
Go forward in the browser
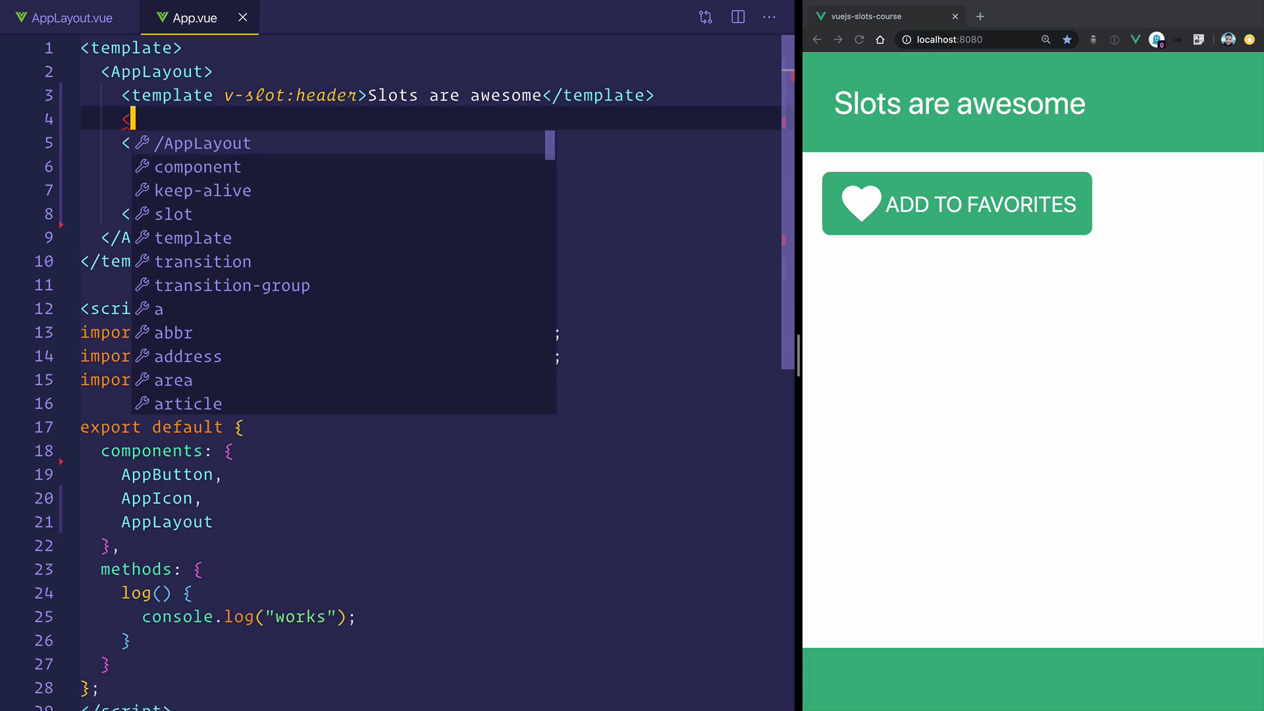(838, 39)
